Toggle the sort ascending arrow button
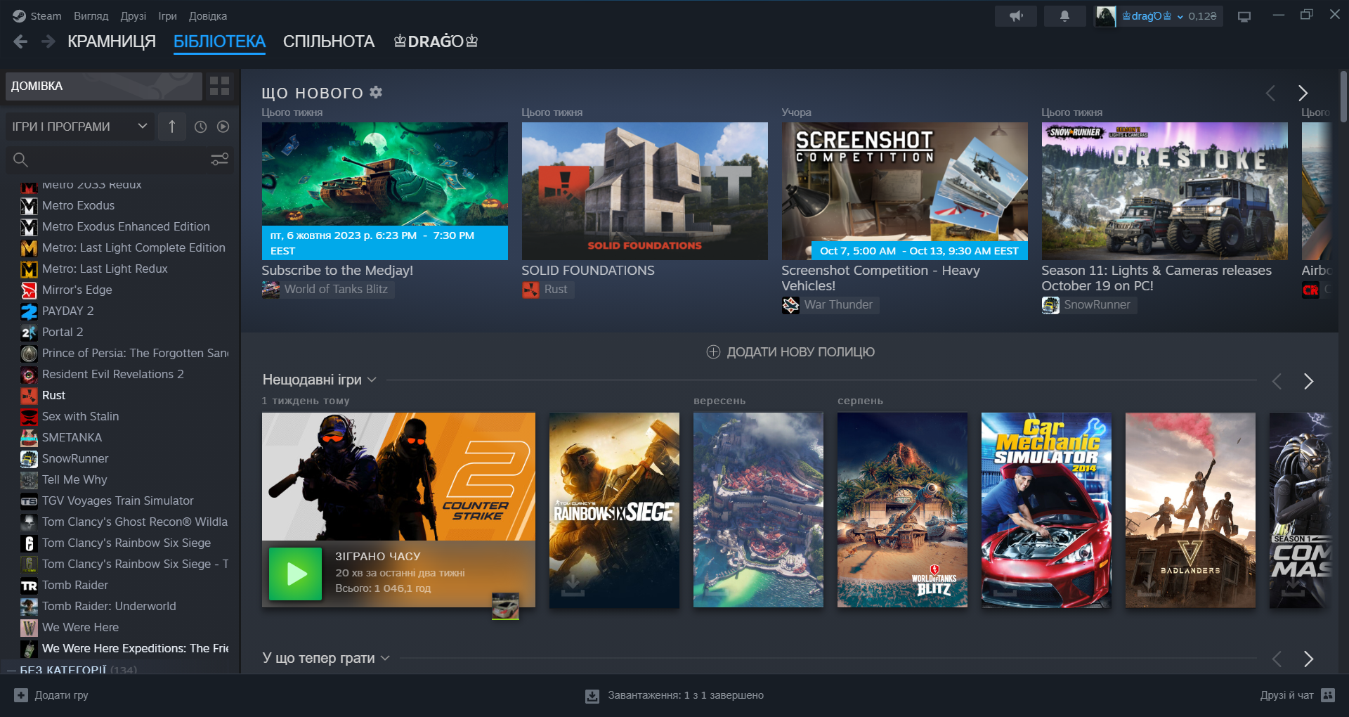Viewport: 1349px width, 717px height. [172, 127]
